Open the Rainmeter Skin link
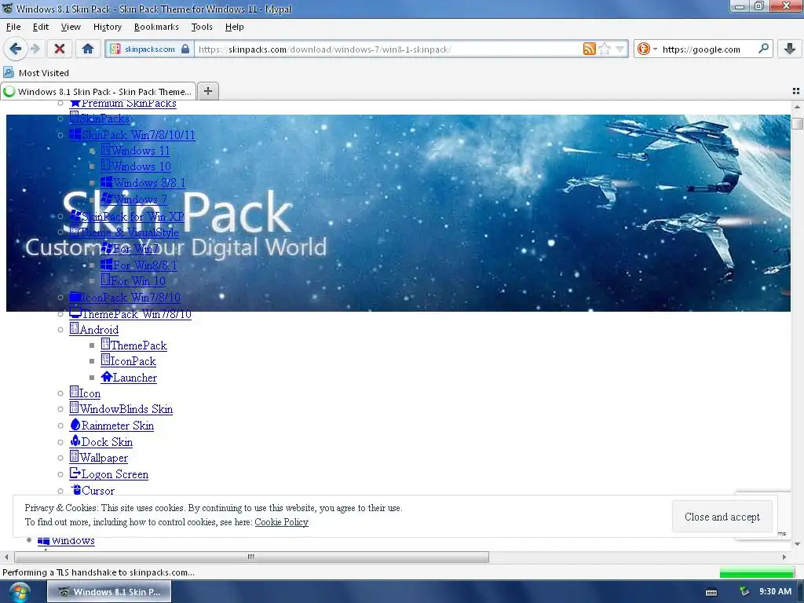804x603 pixels. pos(111,425)
